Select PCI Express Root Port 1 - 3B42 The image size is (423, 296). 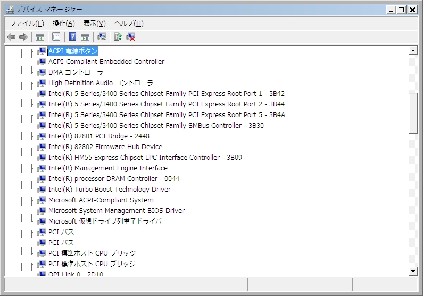167,94
